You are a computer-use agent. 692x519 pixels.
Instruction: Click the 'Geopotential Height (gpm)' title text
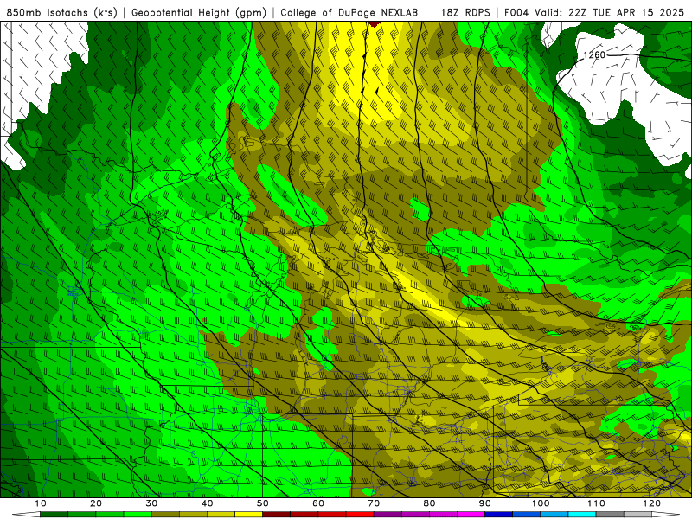(x=199, y=12)
